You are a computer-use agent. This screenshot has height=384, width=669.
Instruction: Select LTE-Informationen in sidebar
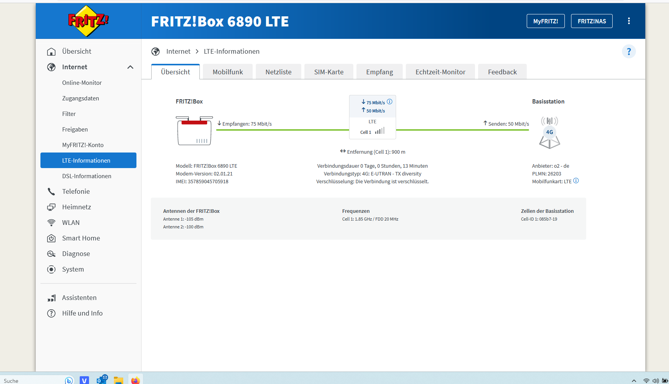tap(88, 160)
